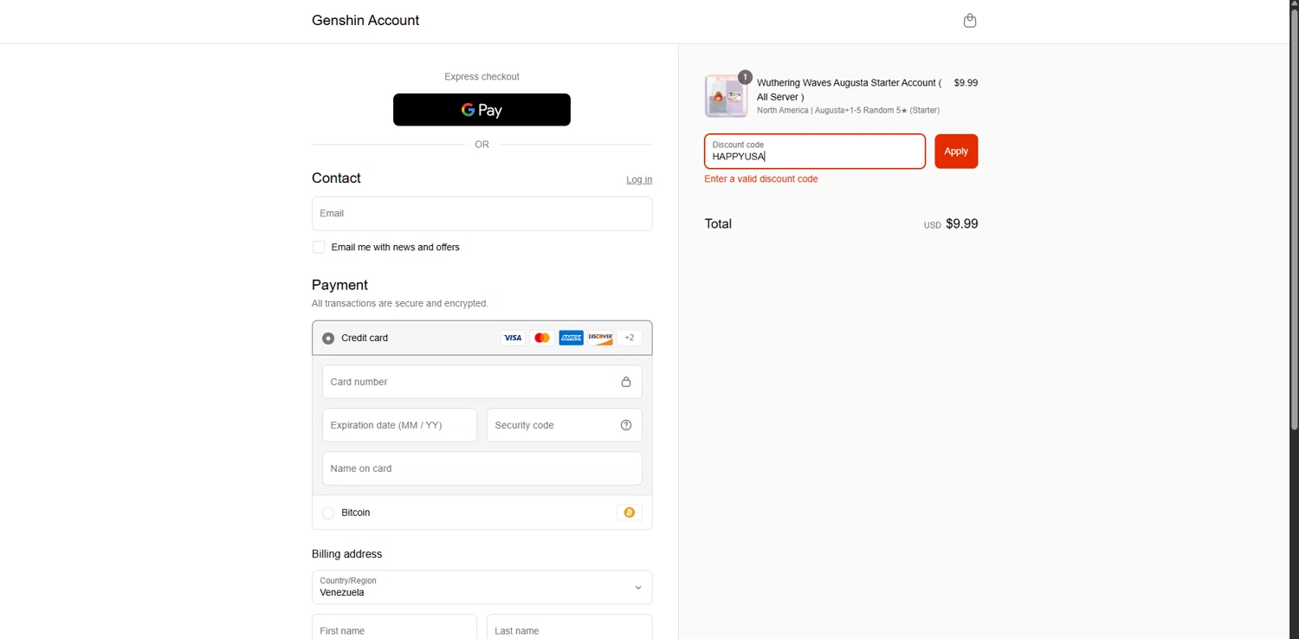
Task: Click the Genshin Account store title
Action: pos(365,21)
